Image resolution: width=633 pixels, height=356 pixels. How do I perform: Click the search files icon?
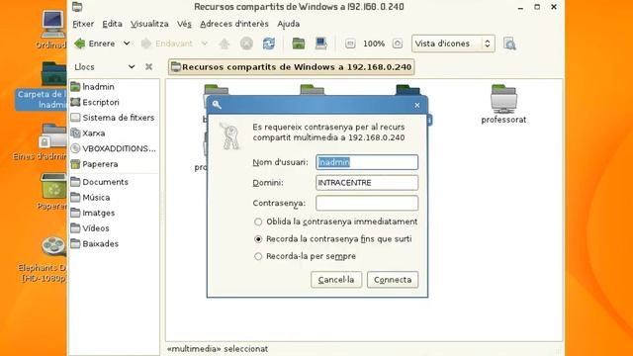[509, 44]
